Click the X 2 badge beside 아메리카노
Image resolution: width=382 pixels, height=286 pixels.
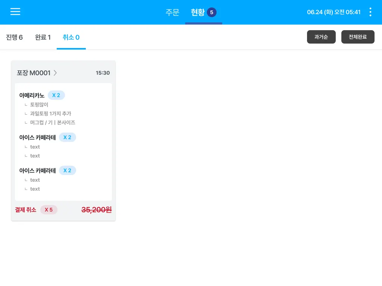56,95
